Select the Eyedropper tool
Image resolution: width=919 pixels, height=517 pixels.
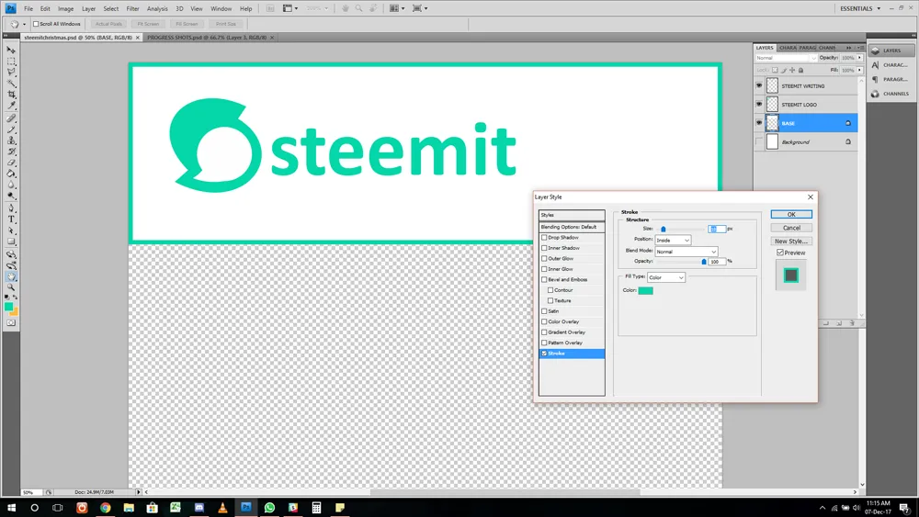[11, 106]
